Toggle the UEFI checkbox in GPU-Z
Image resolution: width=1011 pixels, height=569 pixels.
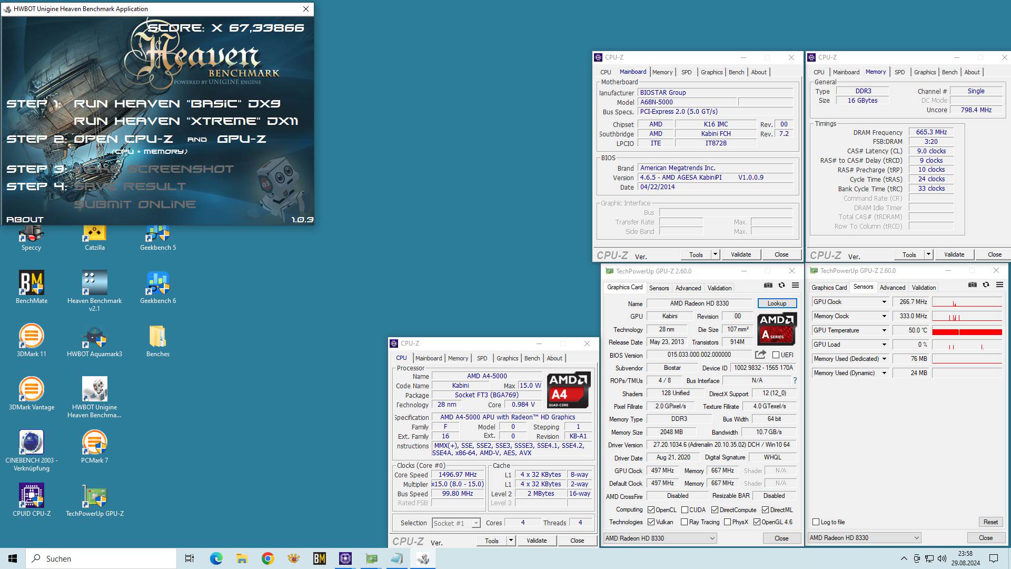click(776, 355)
